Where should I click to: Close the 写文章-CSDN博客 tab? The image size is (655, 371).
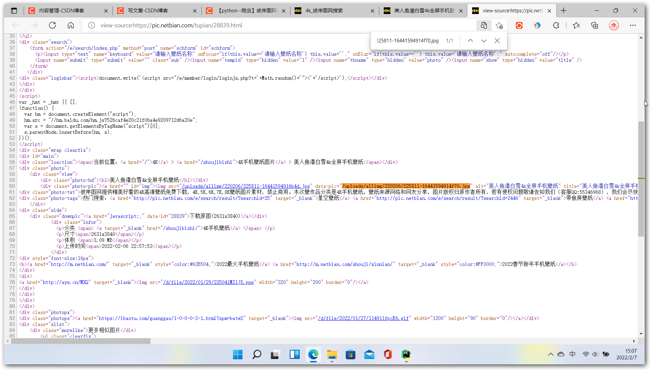(x=195, y=11)
